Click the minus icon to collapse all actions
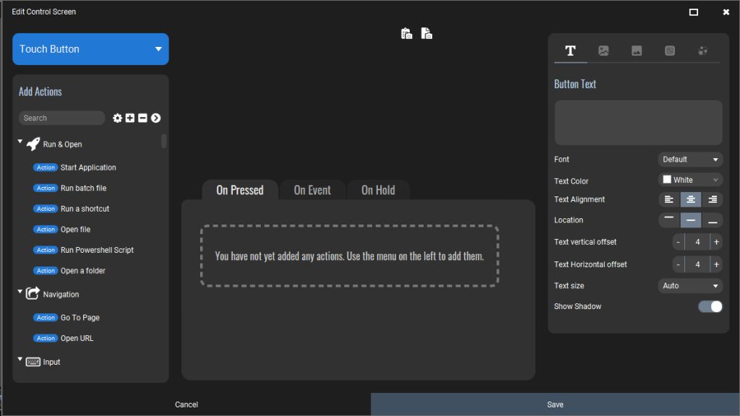 143,118
